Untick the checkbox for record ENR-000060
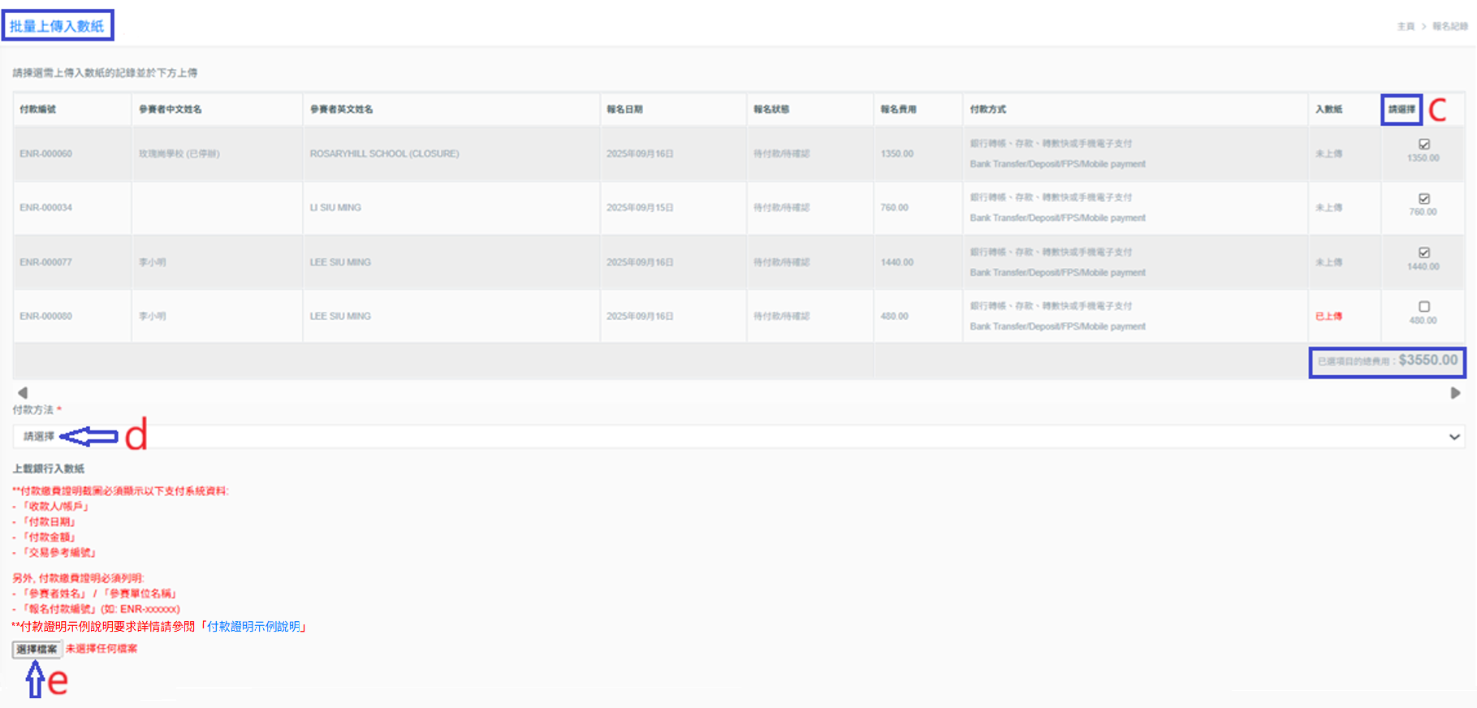The image size is (1477, 708). pos(1424,144)
